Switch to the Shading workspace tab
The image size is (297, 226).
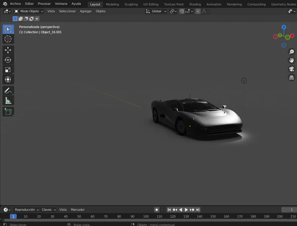(195, 4)
